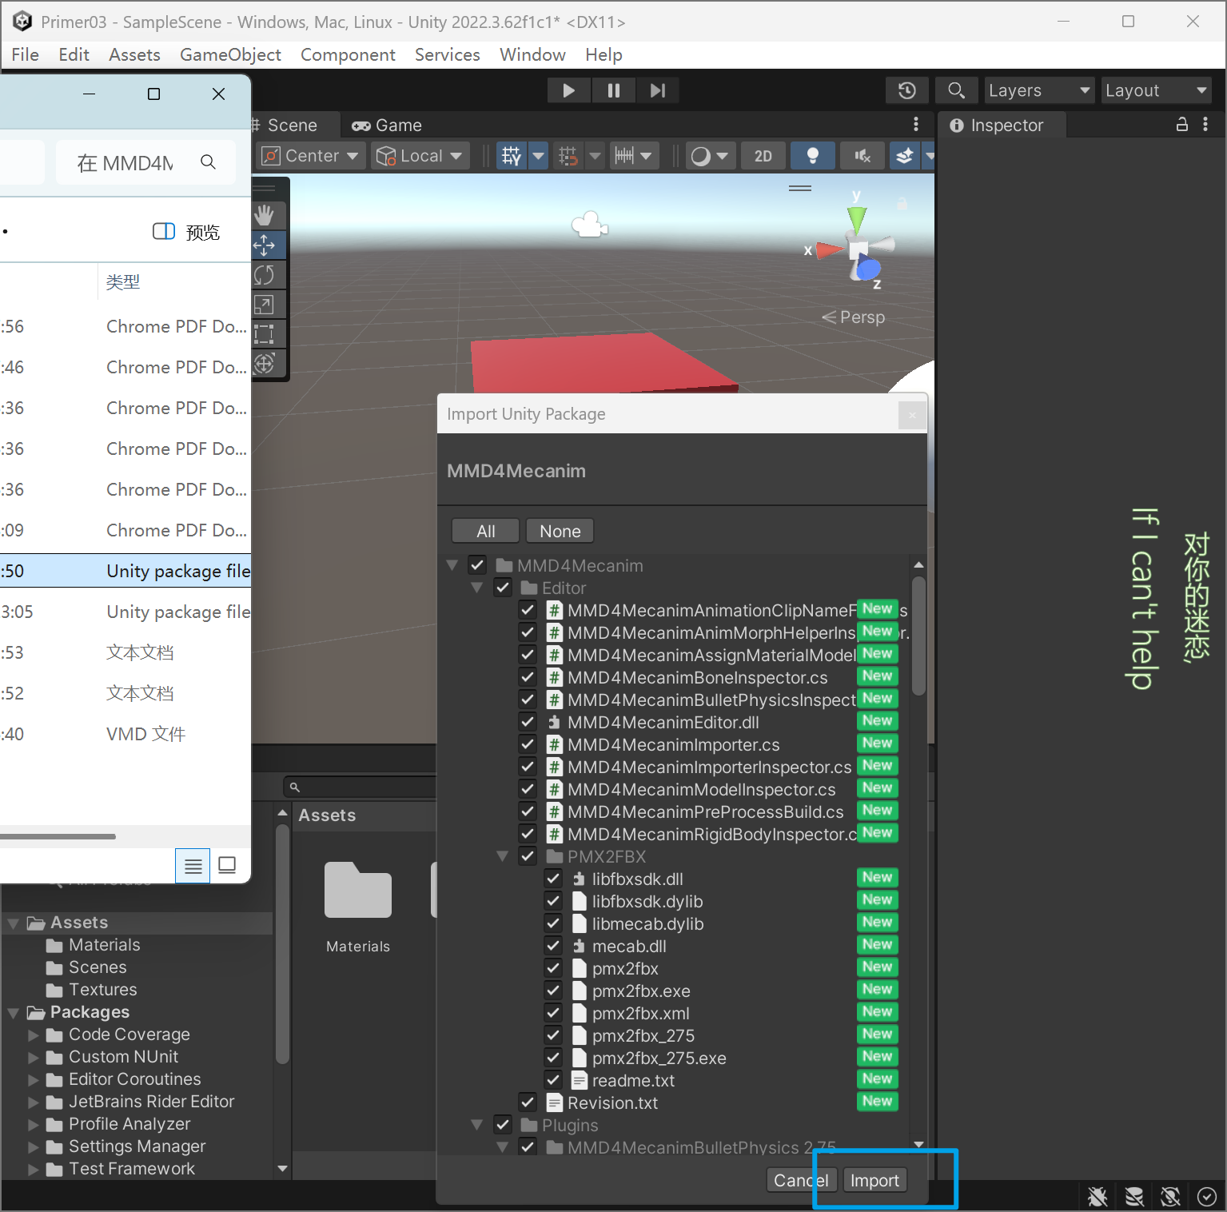Expand the Code Coverage package folder

coord(34,1035)
